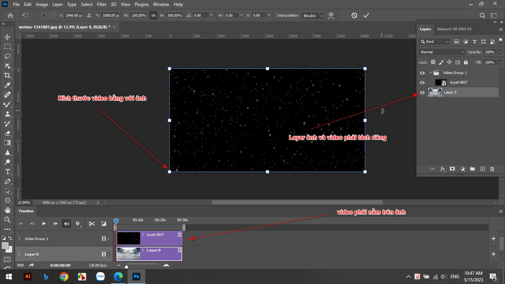The width and height of the screenshot is (505, 284).
Task: Open the Filter menu
Action: [x=102, y=4]
